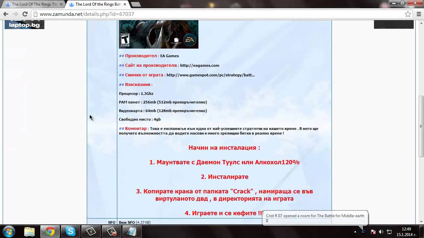Click the Видеокарта : 64mb line
Image resolution: width=424 pixels, height=238 pixels.
pyautogui.click(x=163, y=111)
